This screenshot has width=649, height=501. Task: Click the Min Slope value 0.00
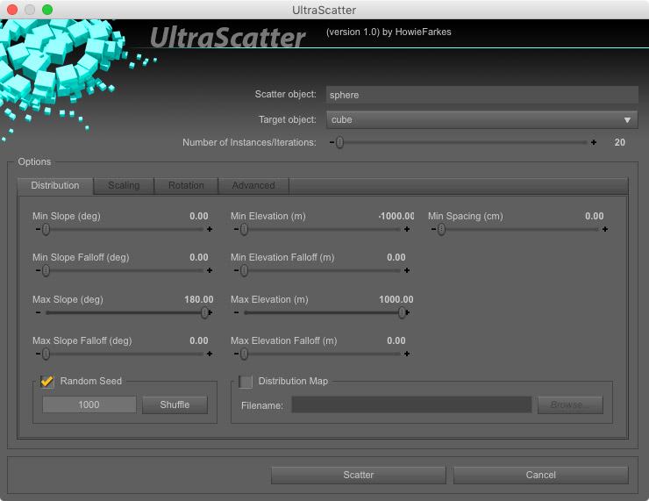point(199,216)
